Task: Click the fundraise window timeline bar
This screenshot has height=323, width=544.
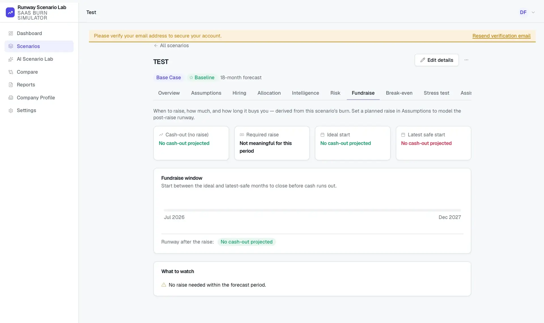Action: coord(312,210)
